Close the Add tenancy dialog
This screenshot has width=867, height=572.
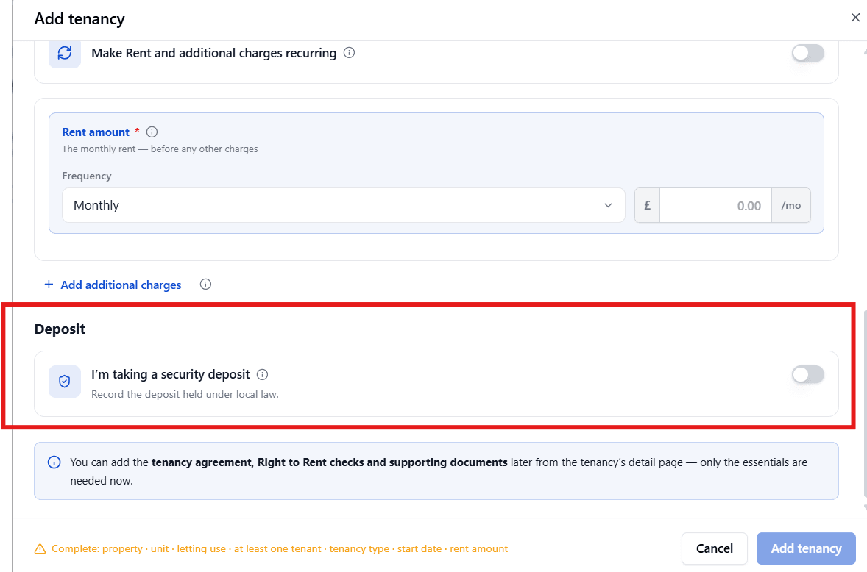855,18
